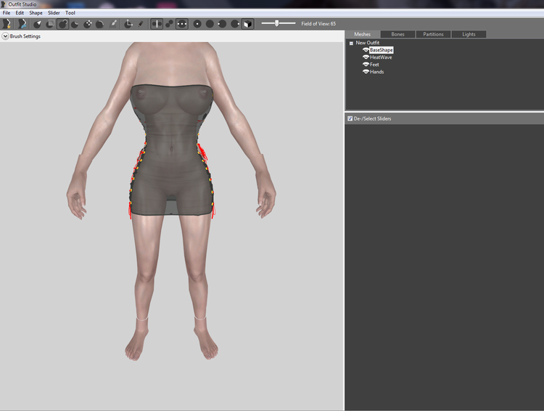Select the HeatWave mesh item
Viewport: 544px width, 411px height.
(381, 57)
